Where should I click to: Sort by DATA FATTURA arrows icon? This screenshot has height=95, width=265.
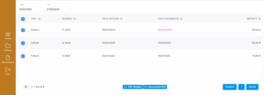click(x=121, y=19)
